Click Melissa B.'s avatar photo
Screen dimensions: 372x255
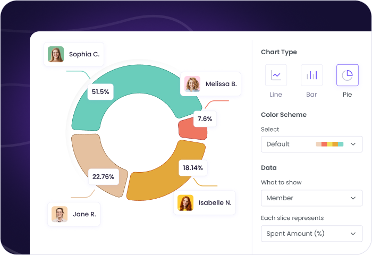(x=192, y=84)
